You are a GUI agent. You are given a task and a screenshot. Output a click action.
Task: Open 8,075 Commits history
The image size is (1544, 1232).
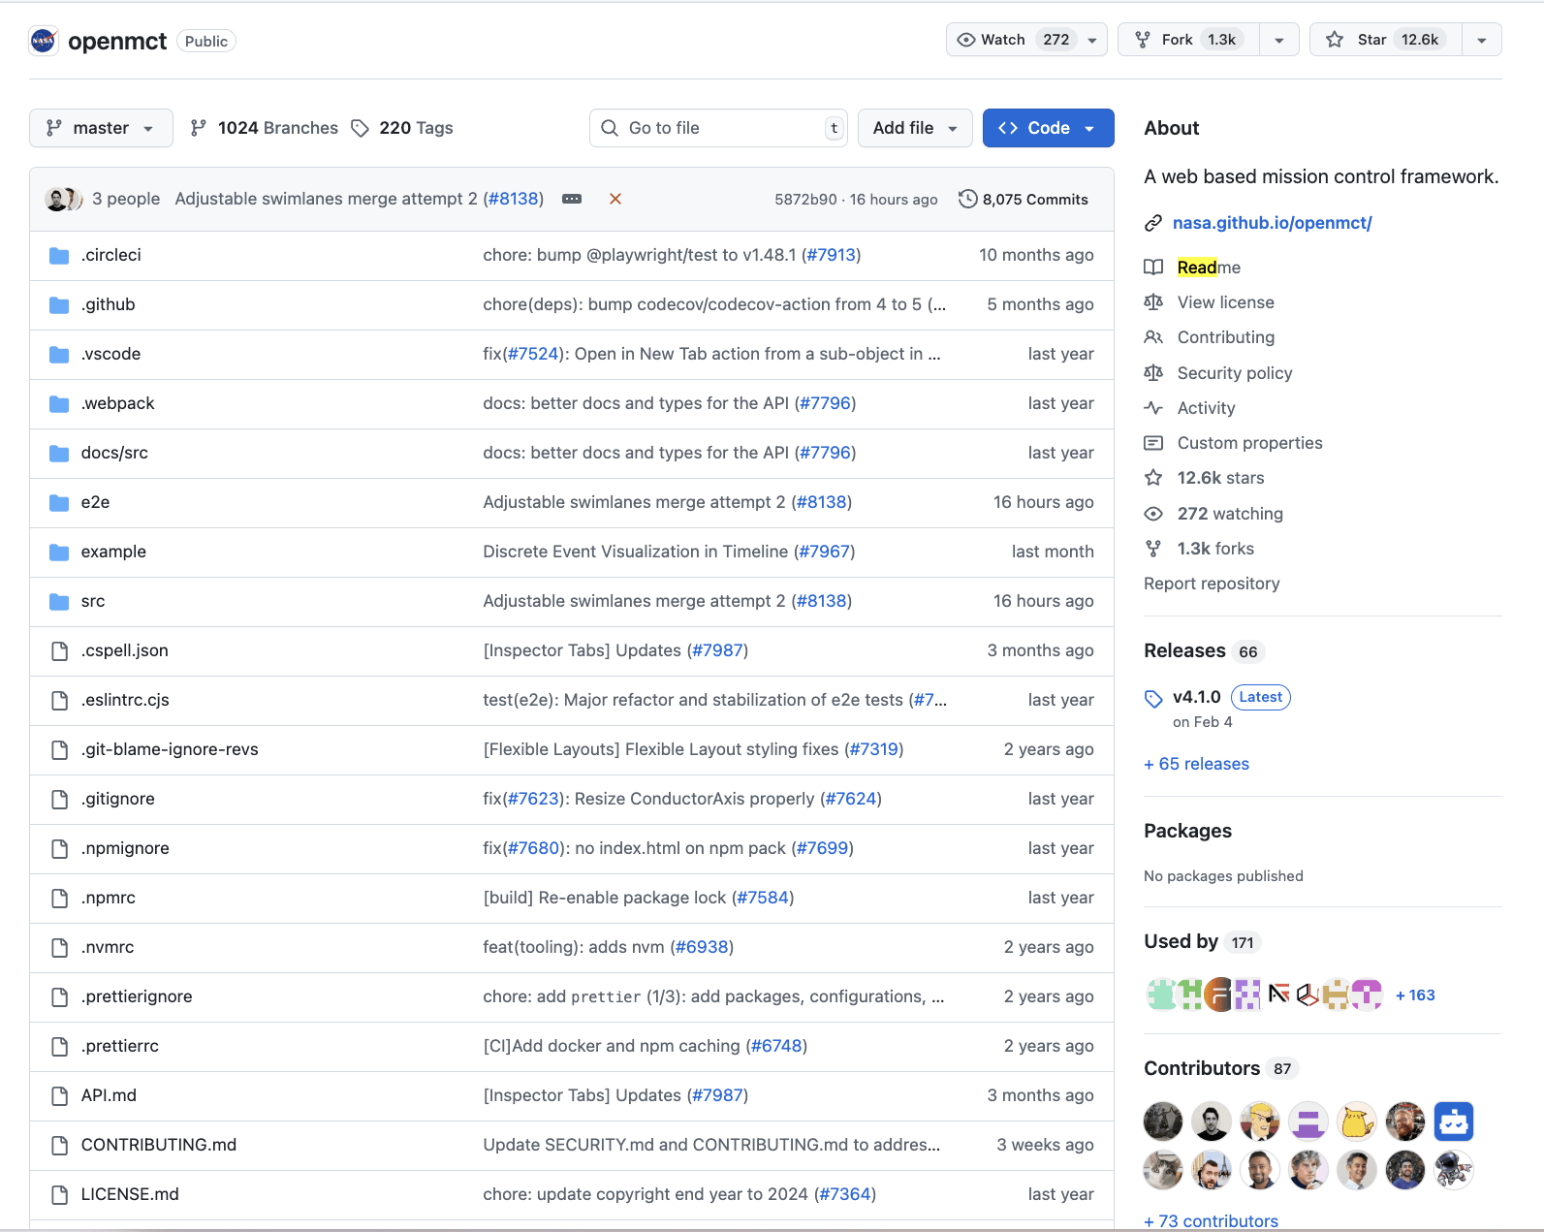click(x=1024, y=199)
